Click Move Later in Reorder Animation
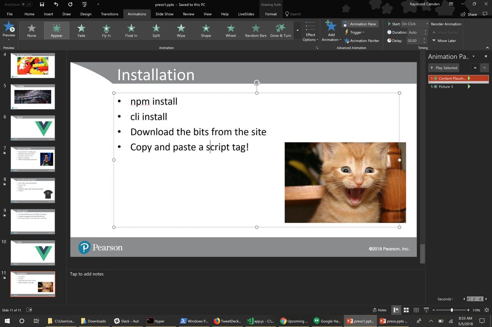 tap(444, 41)
